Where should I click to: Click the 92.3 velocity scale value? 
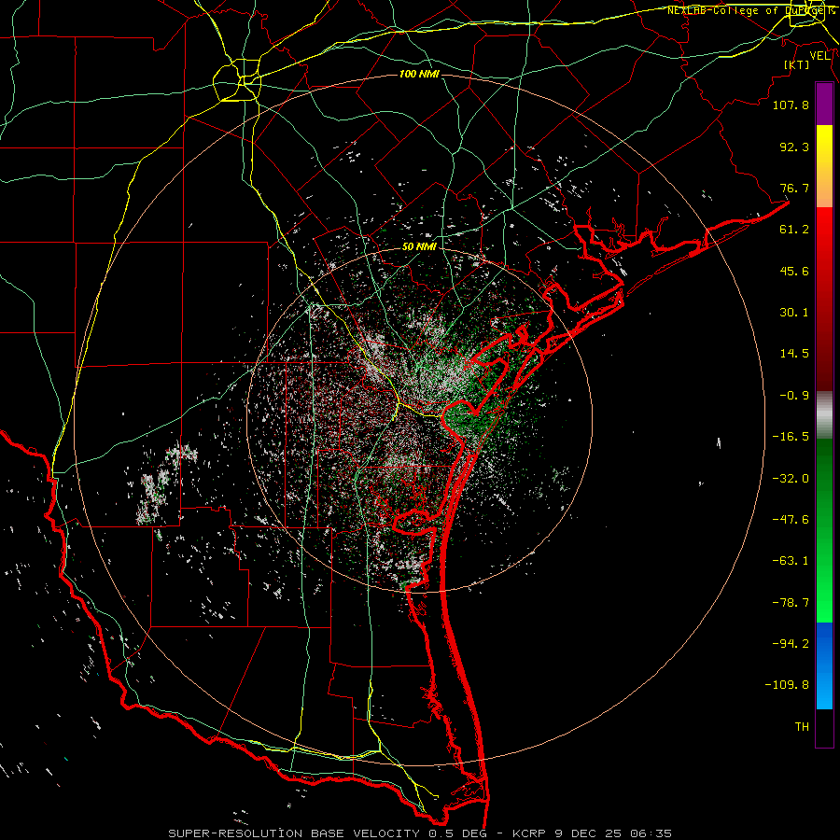pos(794,147)
